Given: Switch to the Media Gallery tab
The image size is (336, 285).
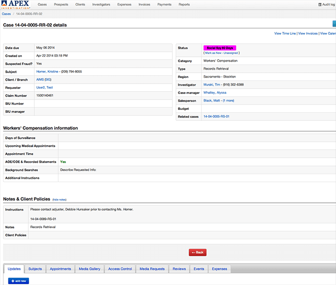Looking at the screenshot, I should (89, 269).
